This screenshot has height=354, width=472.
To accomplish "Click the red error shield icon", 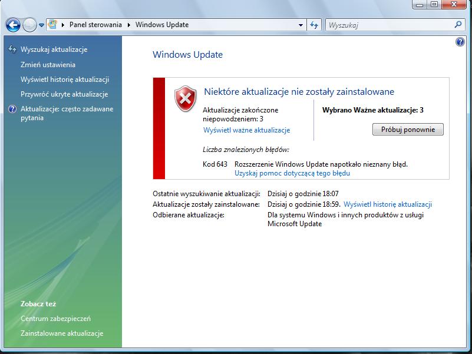I will [186, 98].
